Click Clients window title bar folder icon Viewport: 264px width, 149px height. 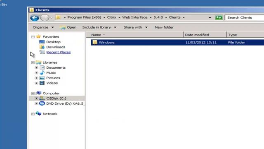pos(32,10)
